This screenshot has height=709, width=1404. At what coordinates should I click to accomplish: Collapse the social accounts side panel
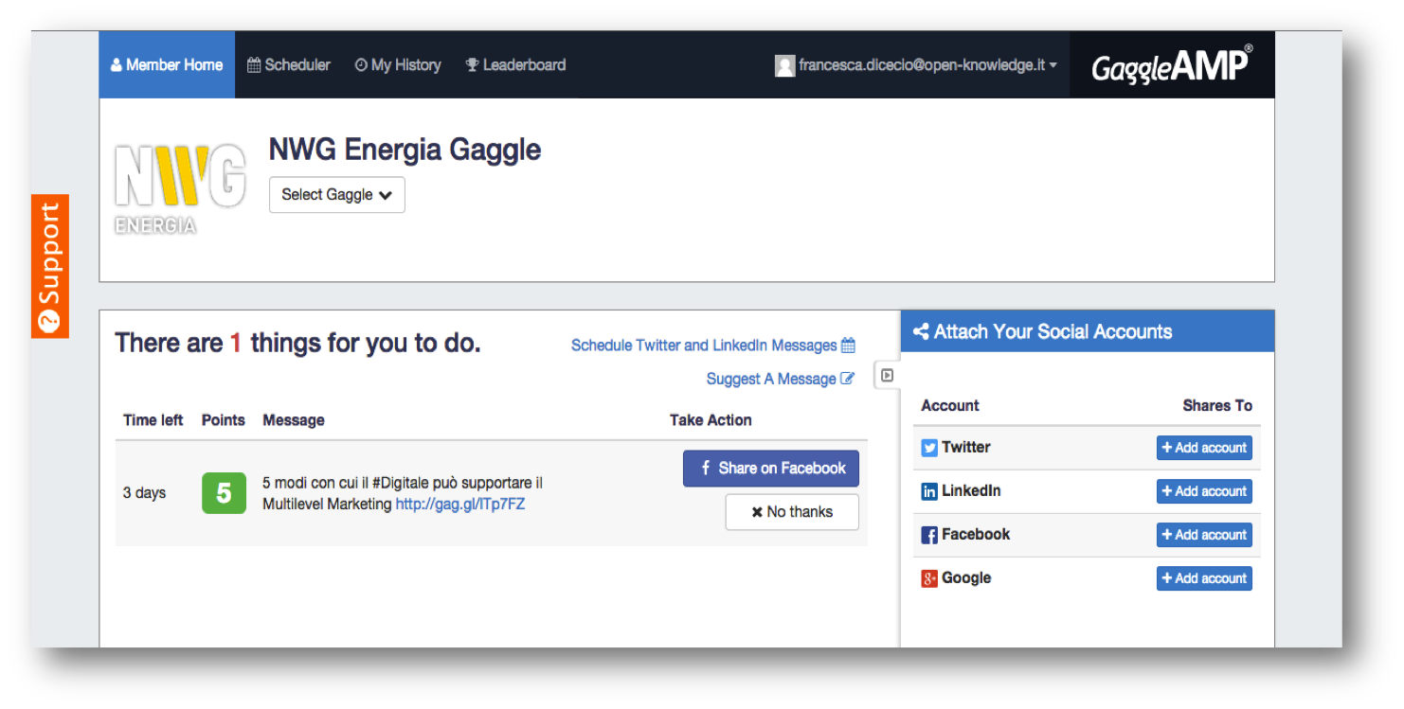pos(887,375)
